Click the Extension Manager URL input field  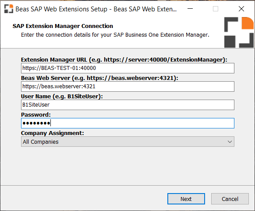127,68
